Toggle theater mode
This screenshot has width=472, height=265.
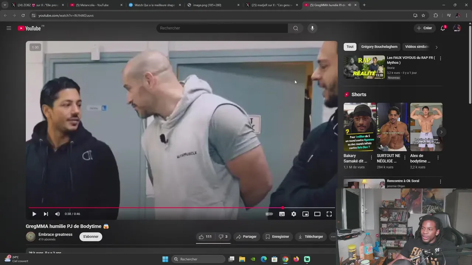tap(317, 214)
